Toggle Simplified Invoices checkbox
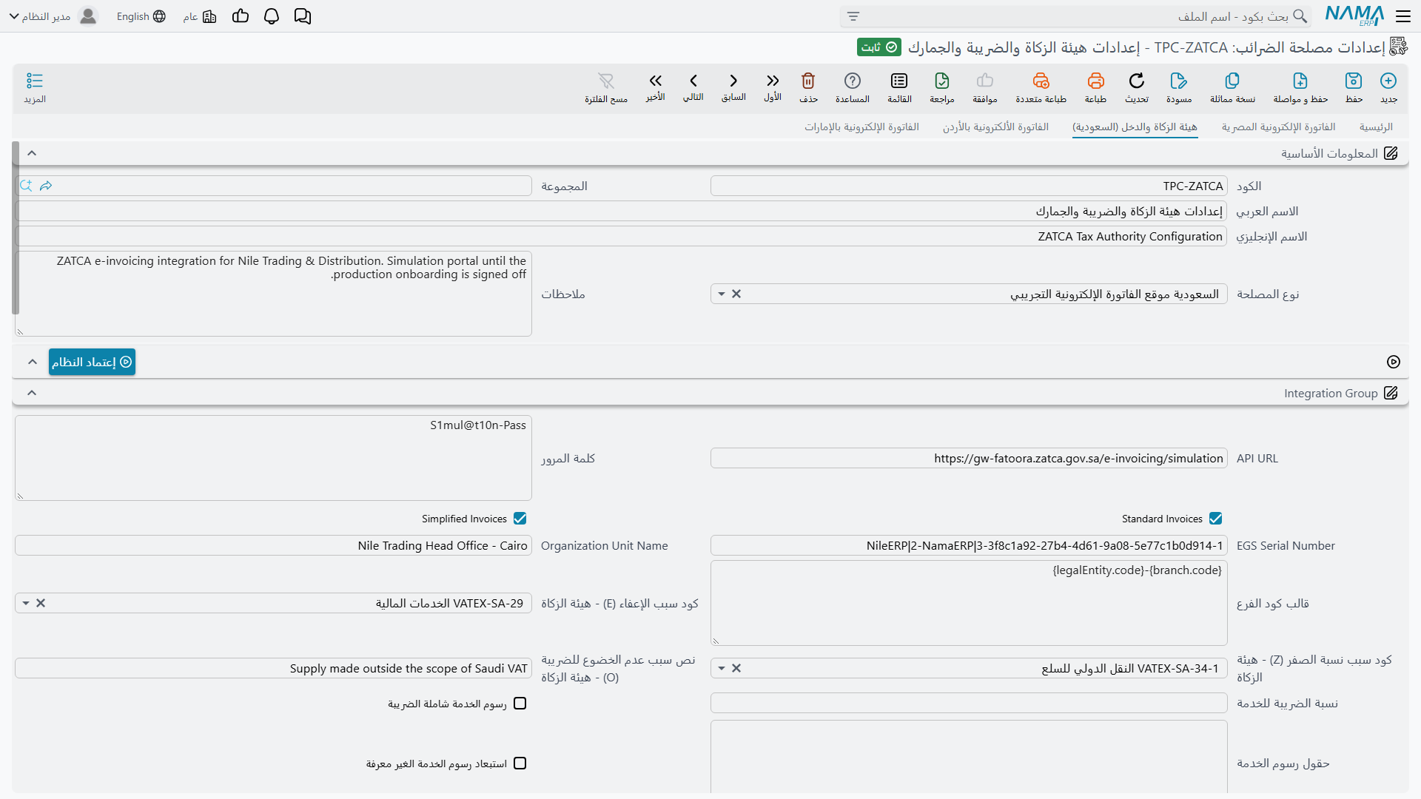1421x799 pixels. [x=520, y=519]
